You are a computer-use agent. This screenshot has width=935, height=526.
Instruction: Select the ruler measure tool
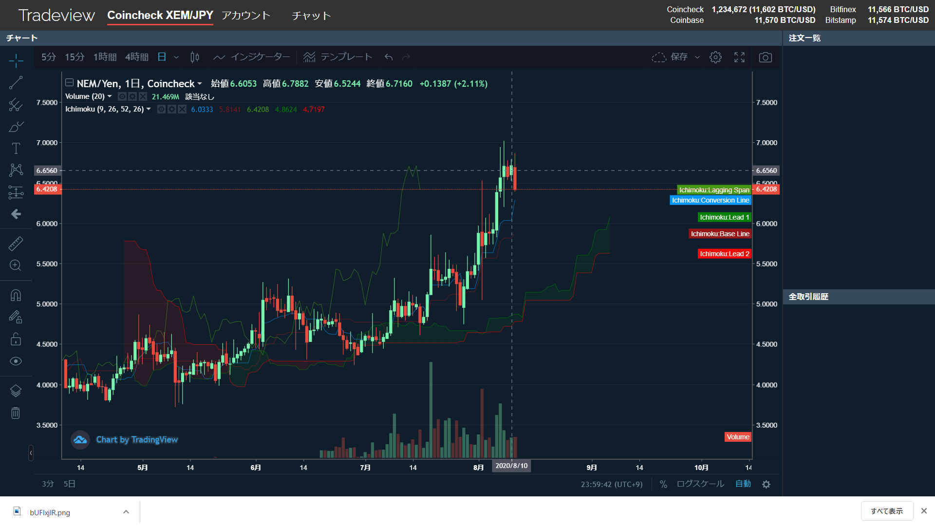(16, 244)
